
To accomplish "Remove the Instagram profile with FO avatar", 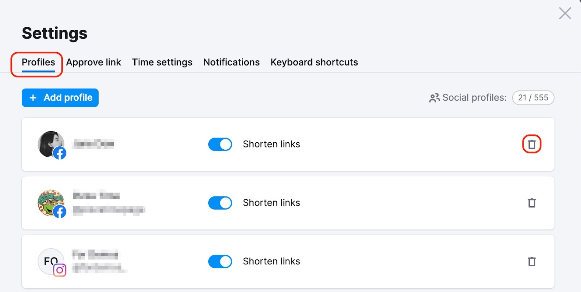I will pyautogui.click(x=531, y=261).
